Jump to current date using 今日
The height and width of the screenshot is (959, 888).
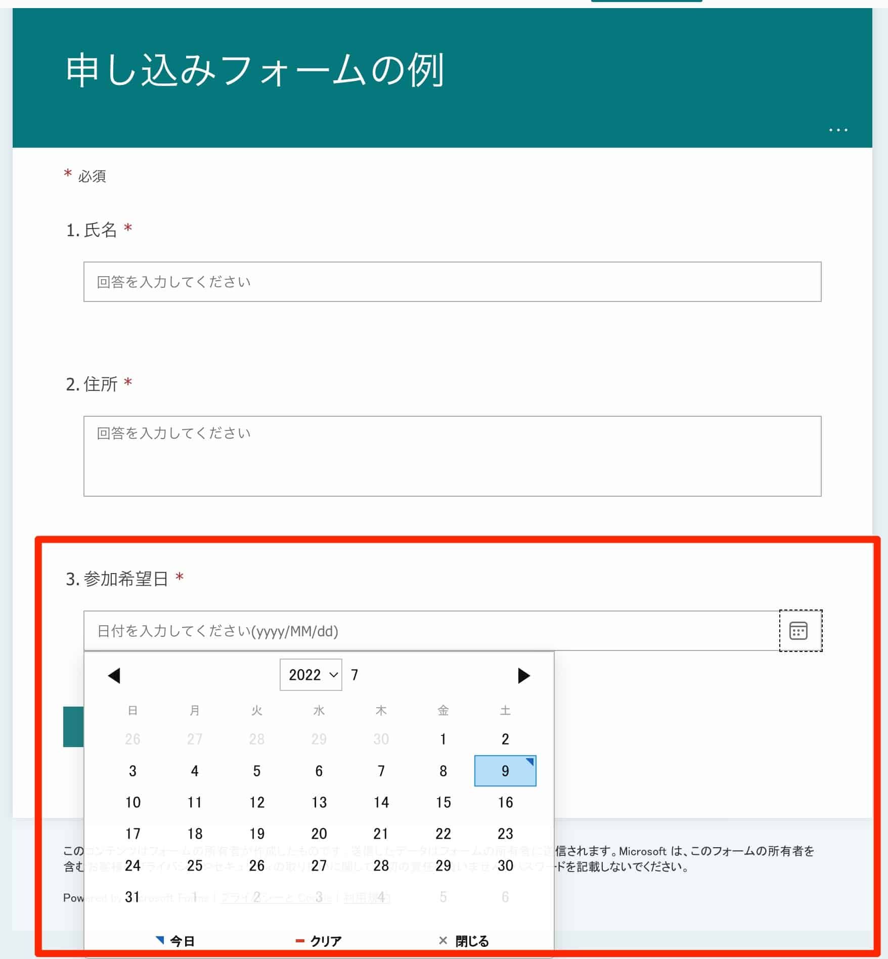pos(181,940)
